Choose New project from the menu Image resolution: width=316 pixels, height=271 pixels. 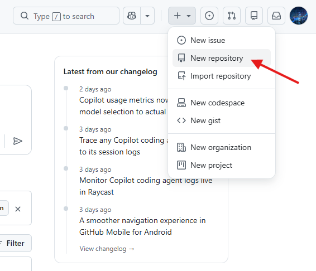(x=222, y=165)
